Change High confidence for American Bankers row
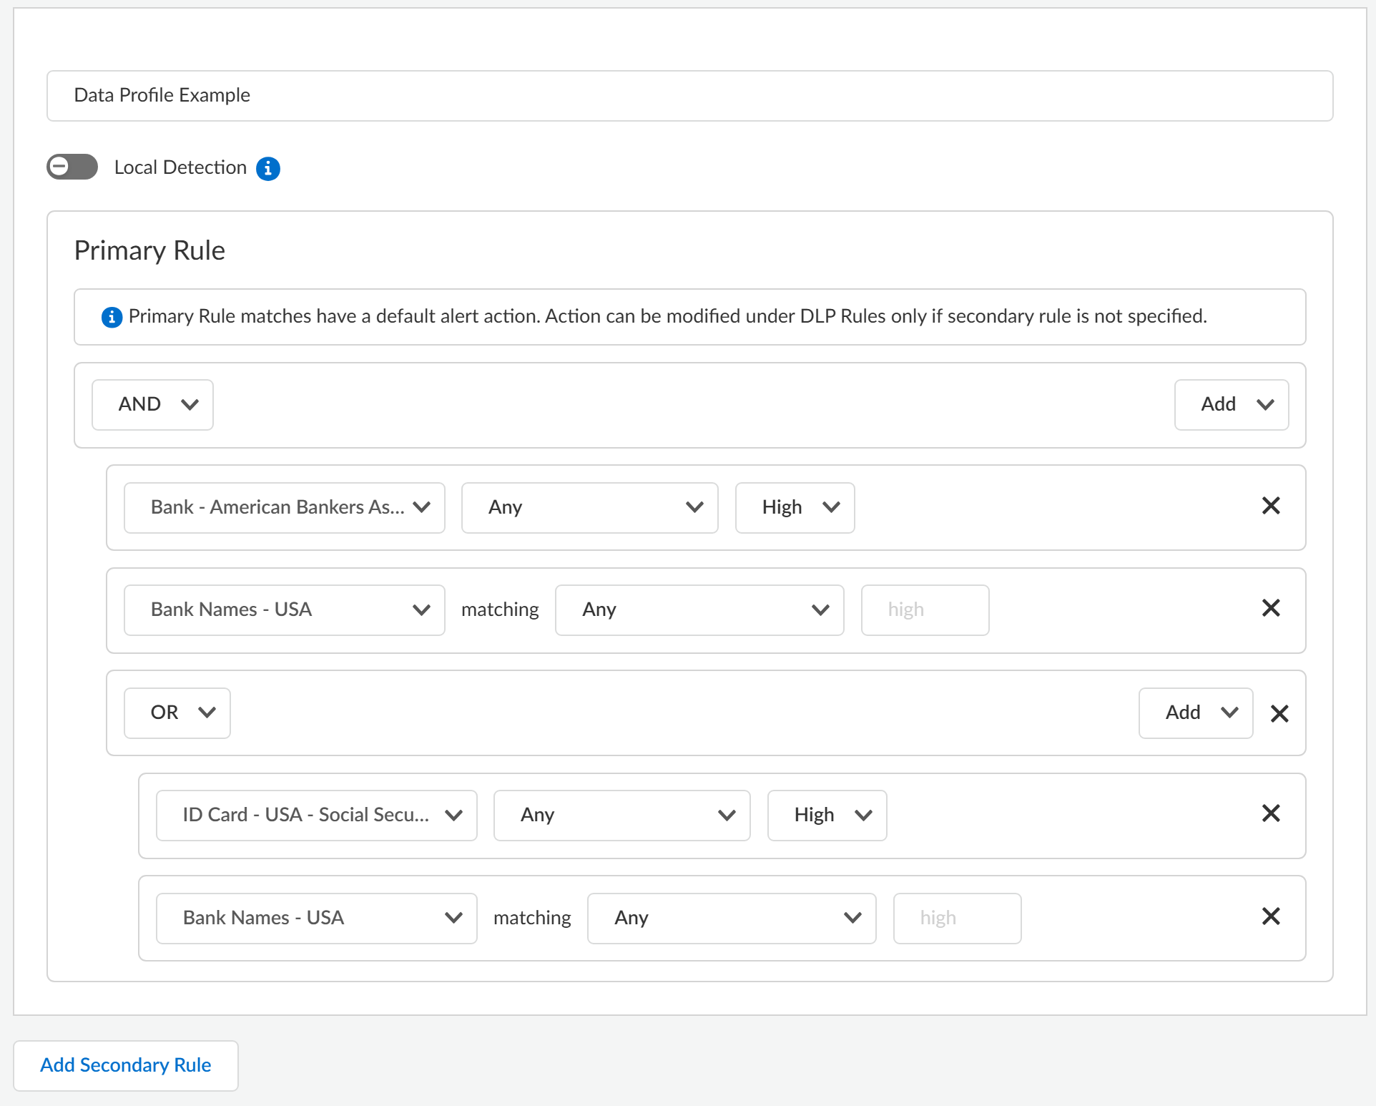This screenshot has height=1106, width=1376. point(795,507)
